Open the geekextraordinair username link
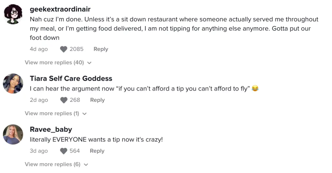The height and width of the screenshot is (173, 332). 60,9
